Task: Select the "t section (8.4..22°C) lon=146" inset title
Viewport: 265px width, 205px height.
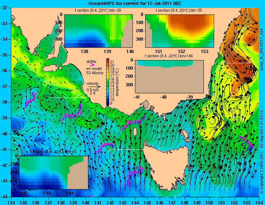Action: [x=169, y=56]
